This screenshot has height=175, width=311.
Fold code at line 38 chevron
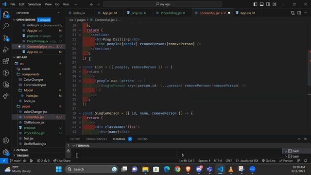coord(80,113)
